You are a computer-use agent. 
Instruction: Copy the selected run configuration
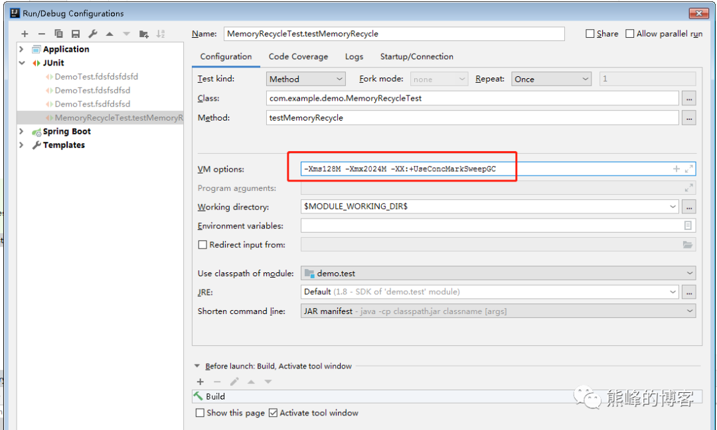point(58,34)
